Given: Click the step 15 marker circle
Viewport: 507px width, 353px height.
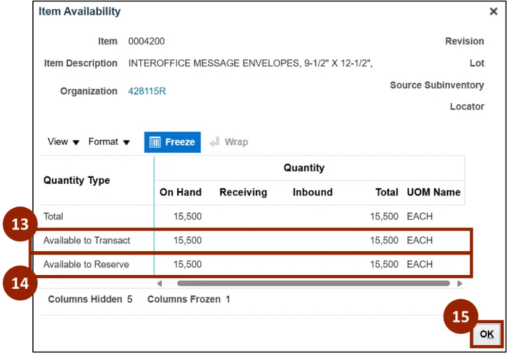Looking at the screenshot, I should pyautogui.click(x=460, y=317).
